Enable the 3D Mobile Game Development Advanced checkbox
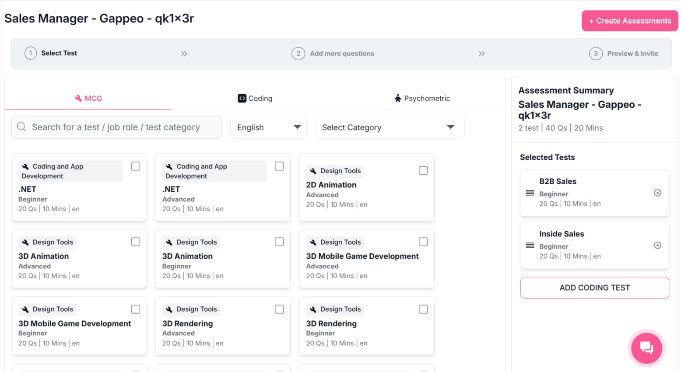The image size is (681, 372). tap(423, 242)
